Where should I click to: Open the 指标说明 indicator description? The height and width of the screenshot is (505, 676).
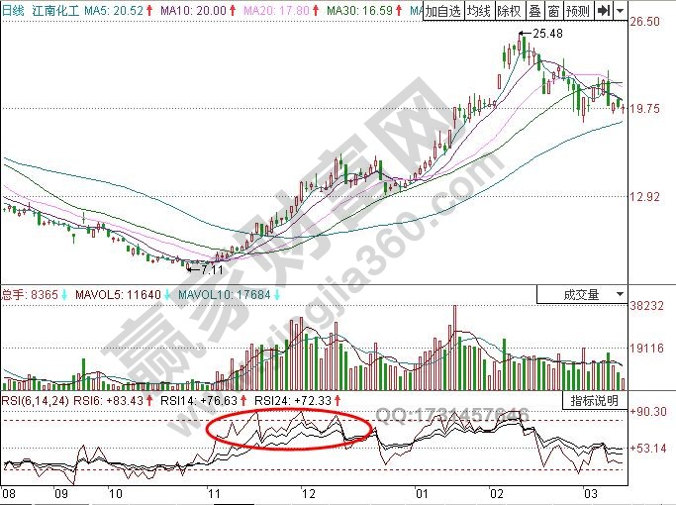click(595, 401)
